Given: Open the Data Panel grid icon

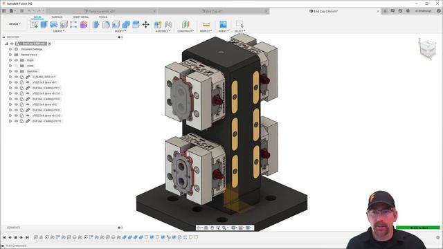Looking at the screenshot, I should (x=4, y=11).
